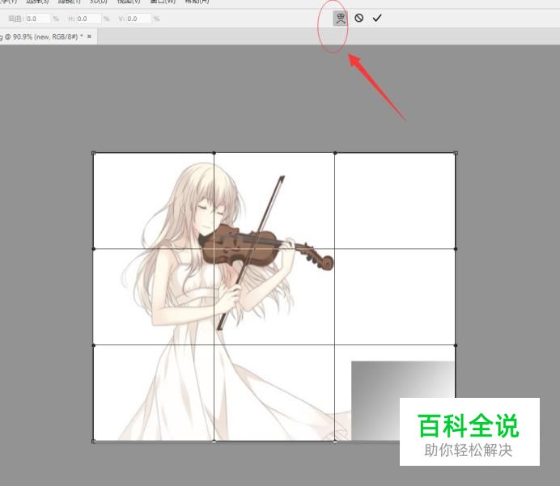The height and width of the screenshot is (486, 560).
Task: Click the V distortion percentage field
Action: (x=138, y=19)
